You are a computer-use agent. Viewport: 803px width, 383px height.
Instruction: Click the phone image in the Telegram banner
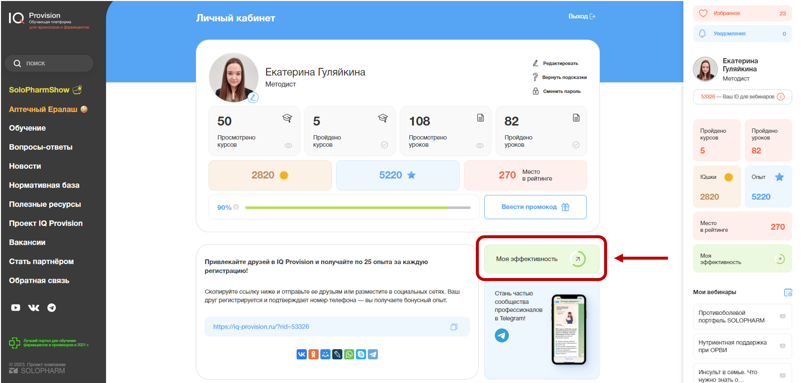(x=569, y=329)
